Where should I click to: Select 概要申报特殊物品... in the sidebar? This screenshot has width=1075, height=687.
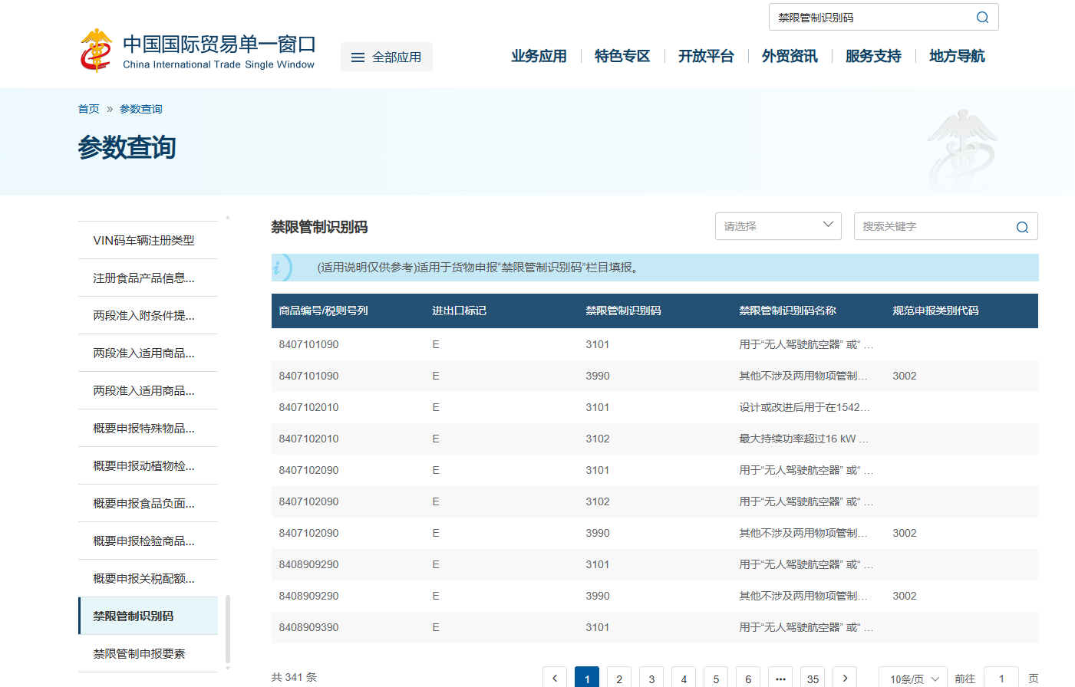[x=148, y=428]
